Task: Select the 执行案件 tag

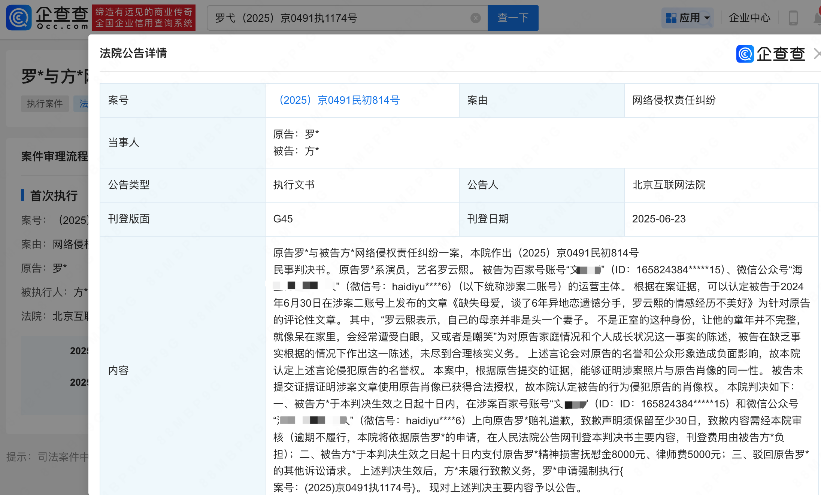Action: click(45, 104)
